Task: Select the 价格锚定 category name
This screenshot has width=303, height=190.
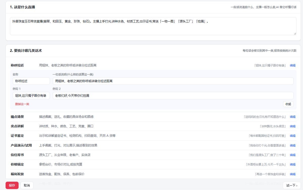Action: tap(17, 165)
